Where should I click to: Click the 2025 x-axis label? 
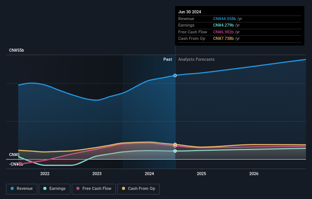[x=201, y=174]
